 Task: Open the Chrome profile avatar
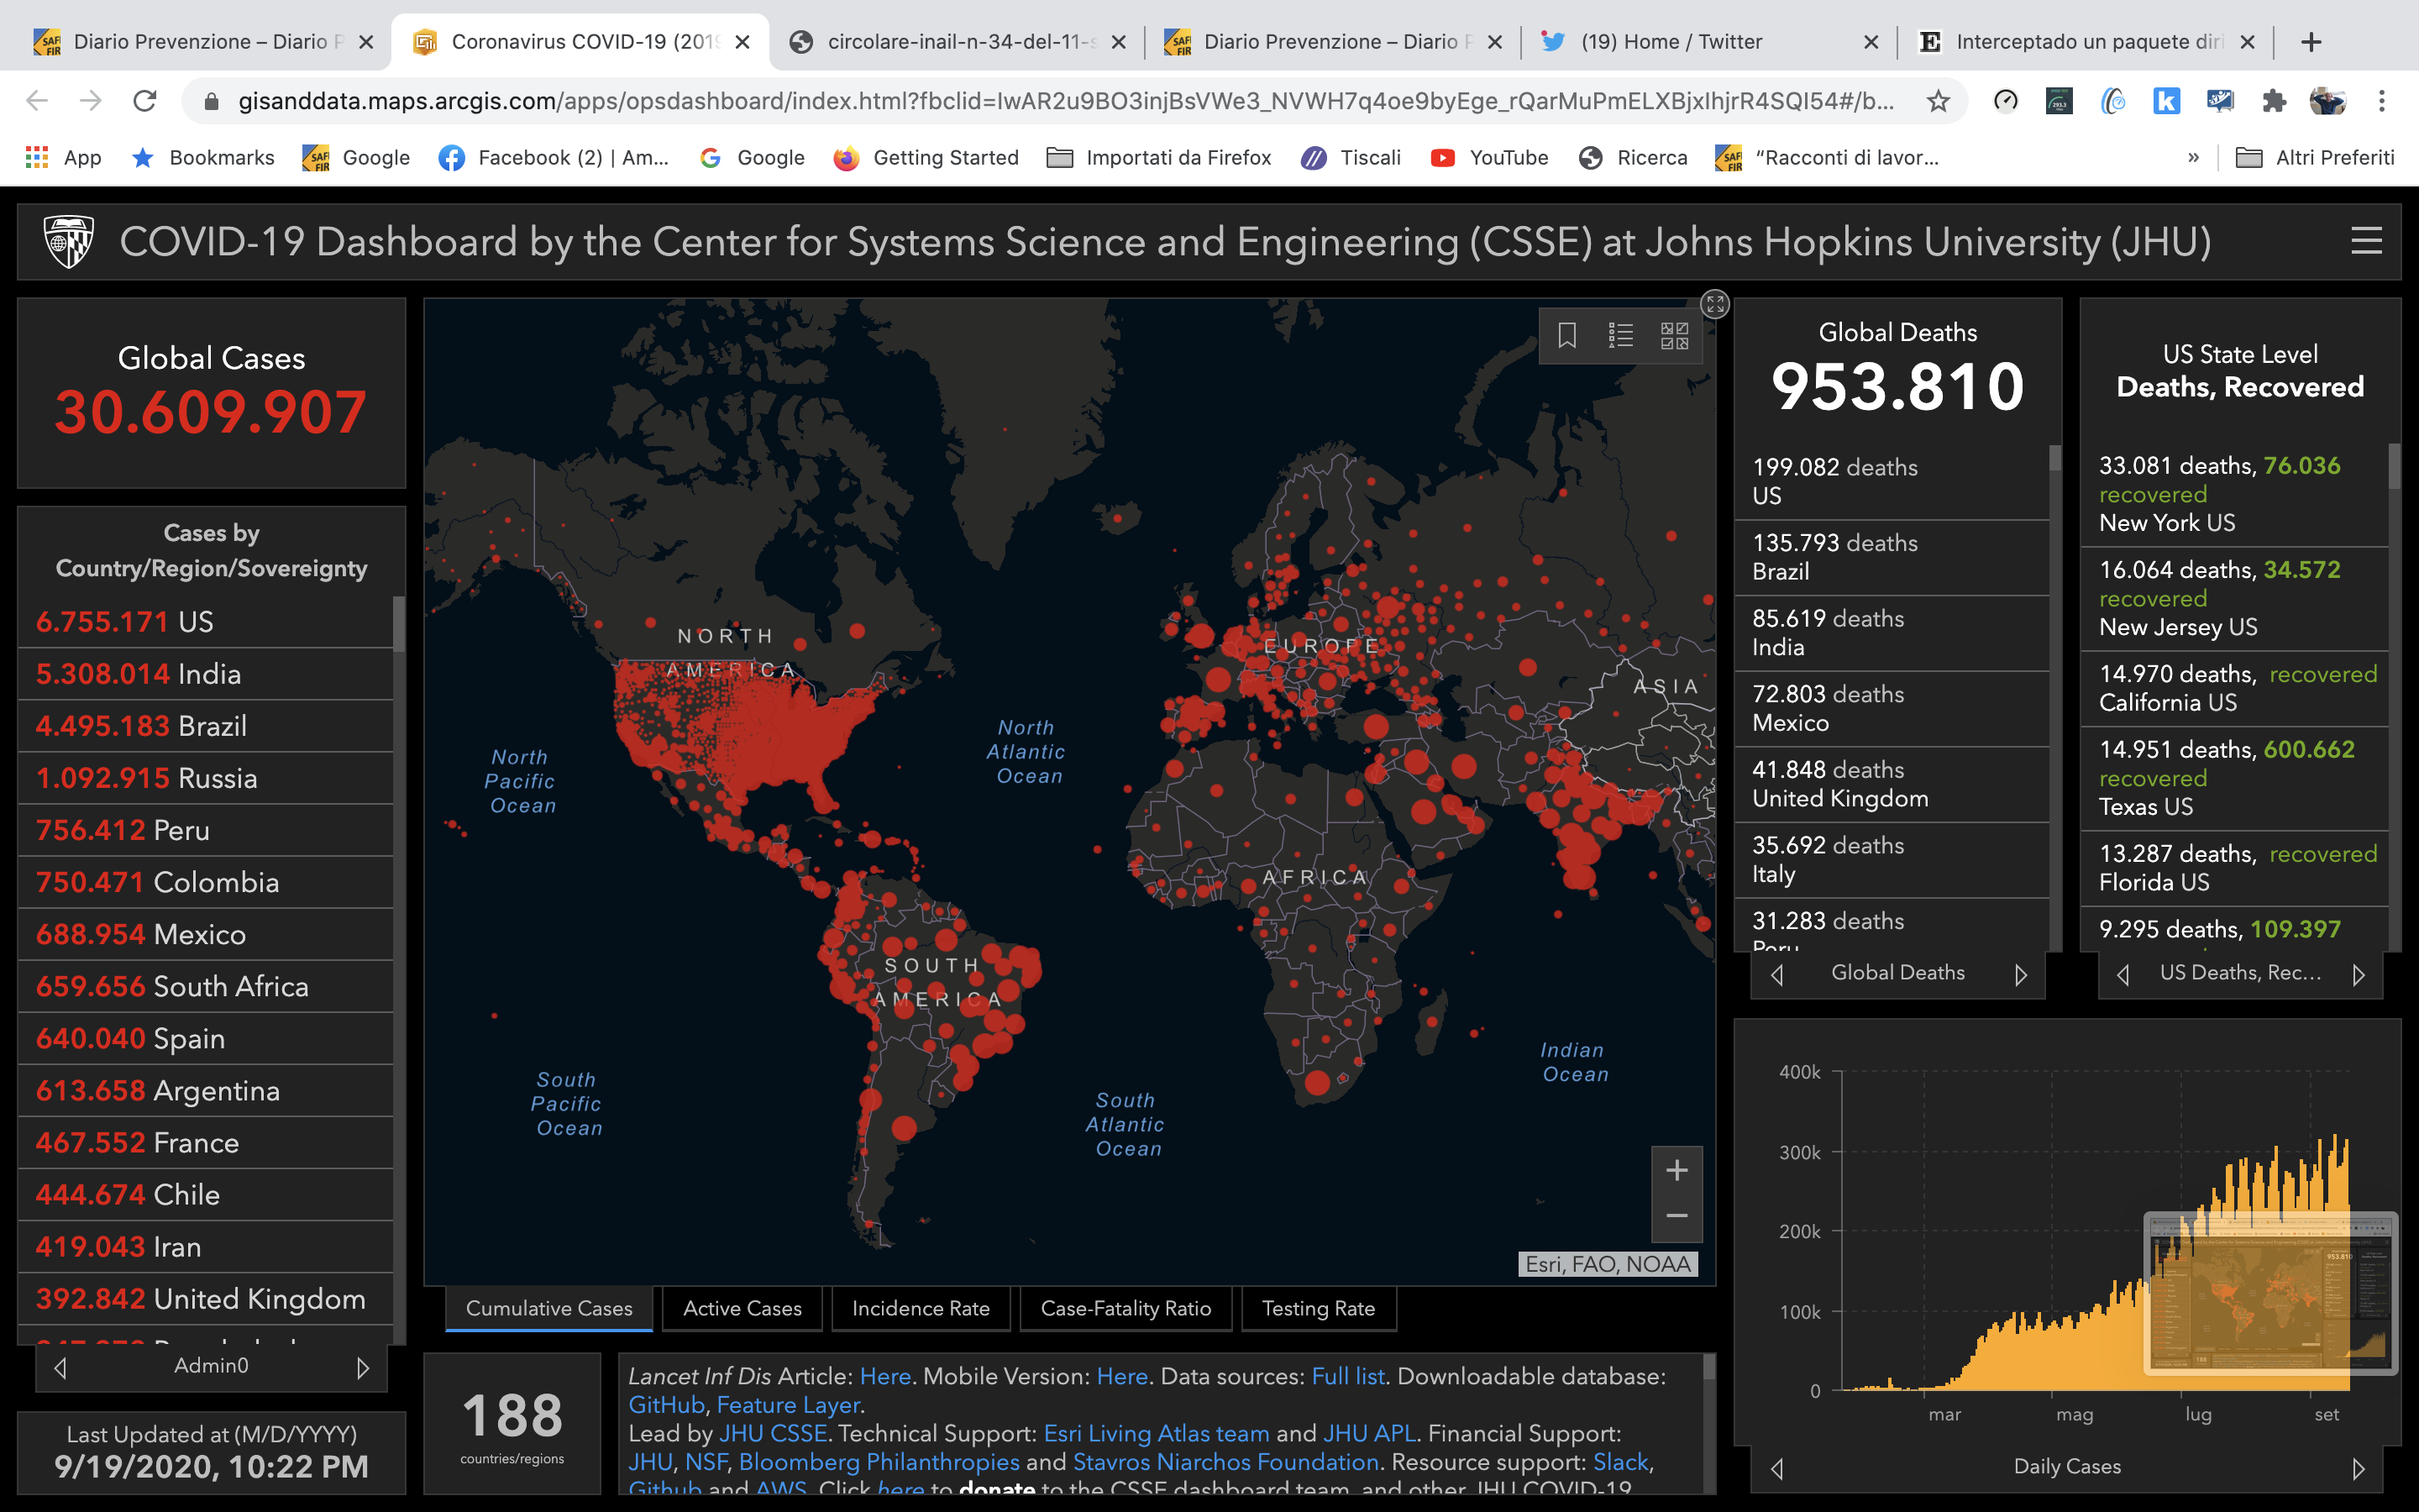[x=2328, y=101]
